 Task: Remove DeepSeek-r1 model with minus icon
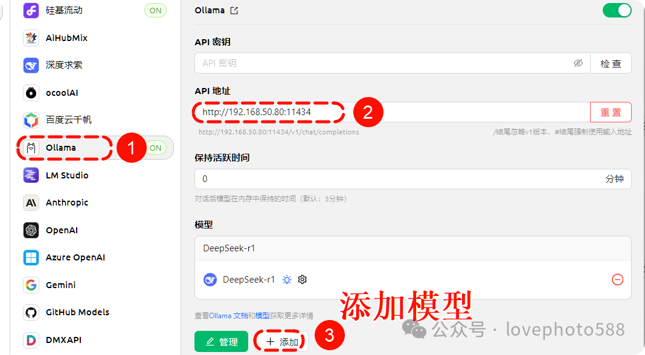coord(617,280)
